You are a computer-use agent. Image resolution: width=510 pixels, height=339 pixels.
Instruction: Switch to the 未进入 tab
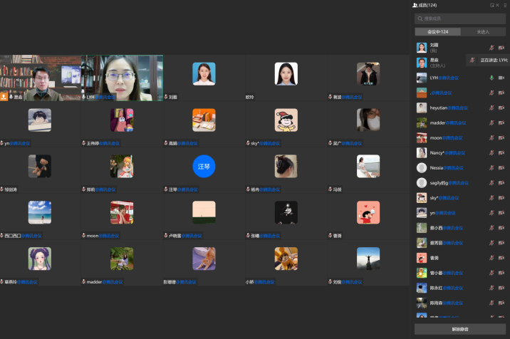pyautogui.click(x=483, y=32)
